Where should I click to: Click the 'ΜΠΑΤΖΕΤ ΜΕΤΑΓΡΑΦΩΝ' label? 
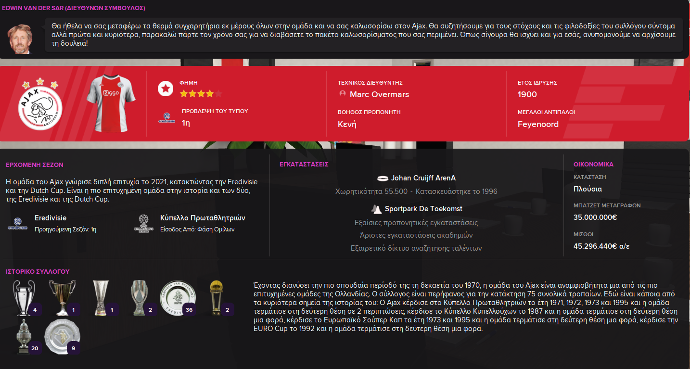coord(607,205)
